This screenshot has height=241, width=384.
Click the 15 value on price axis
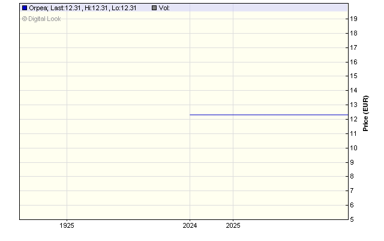353,76
